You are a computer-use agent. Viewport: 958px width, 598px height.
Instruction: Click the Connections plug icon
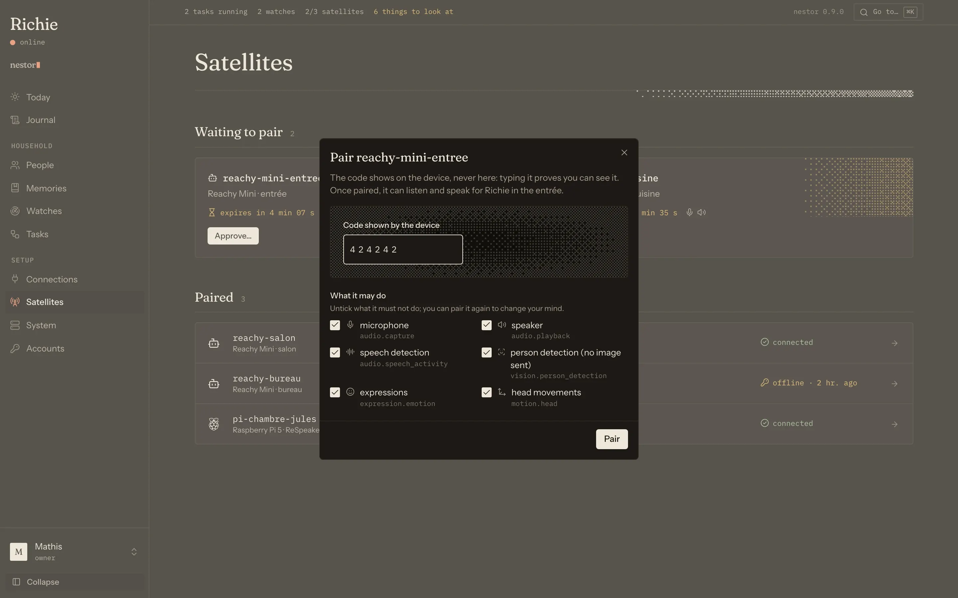(15, 279)
